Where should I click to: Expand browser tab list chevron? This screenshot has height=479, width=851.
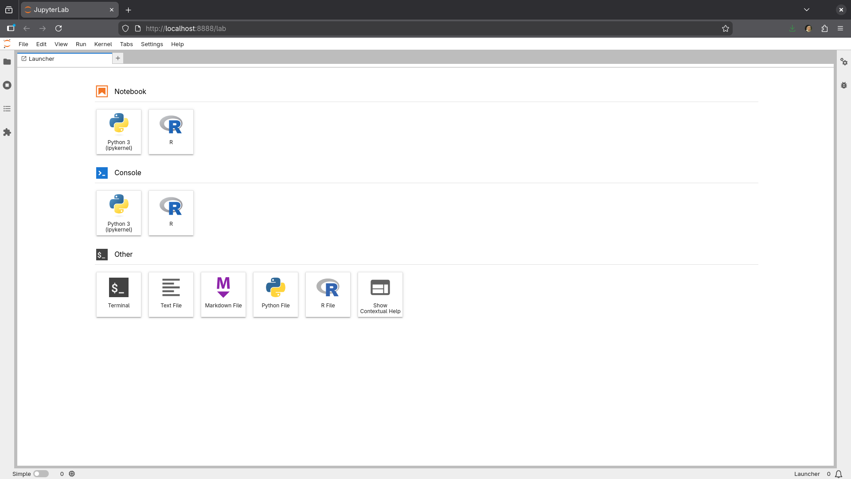[807, 10]
